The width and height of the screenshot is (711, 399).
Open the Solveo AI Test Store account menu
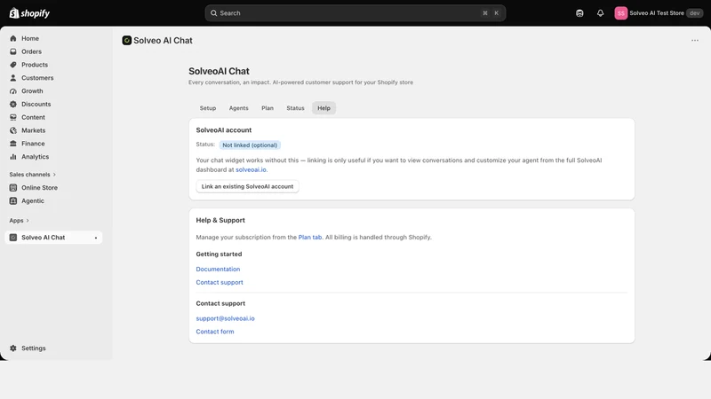(659, 13)
